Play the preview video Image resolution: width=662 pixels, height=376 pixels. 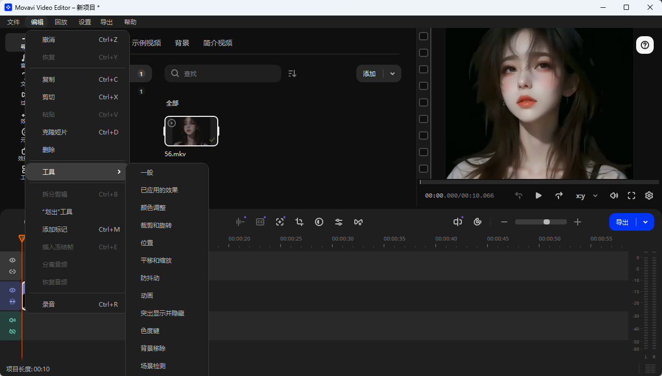538,195
